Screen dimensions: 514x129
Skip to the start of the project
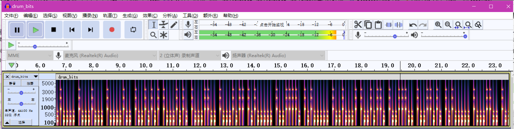click(72, 30)
